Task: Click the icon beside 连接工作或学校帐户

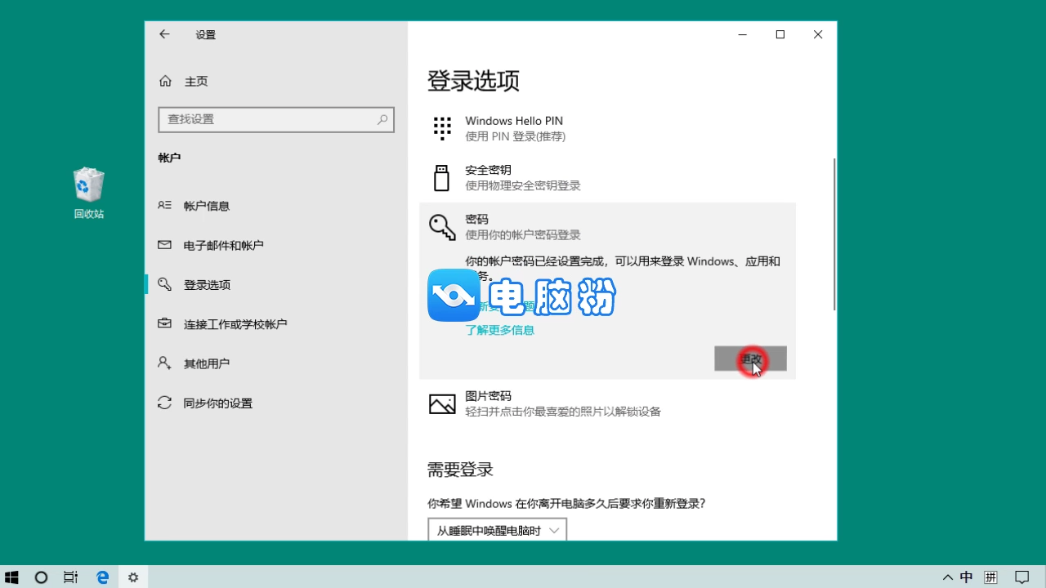Action: [164, 323]
